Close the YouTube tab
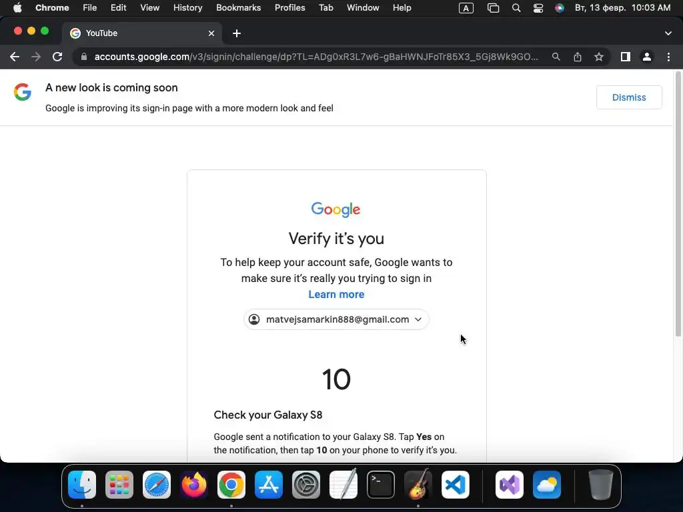Screen dimensions: 683x512 click(x=211, y=33)
